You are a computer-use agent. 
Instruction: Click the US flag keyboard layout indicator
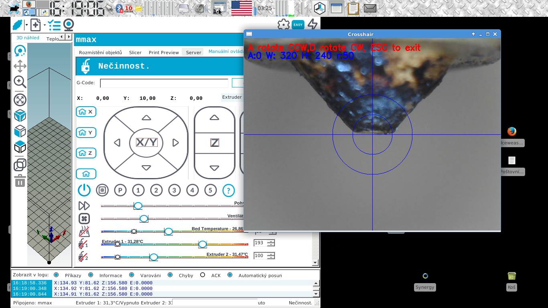(242, 8)
